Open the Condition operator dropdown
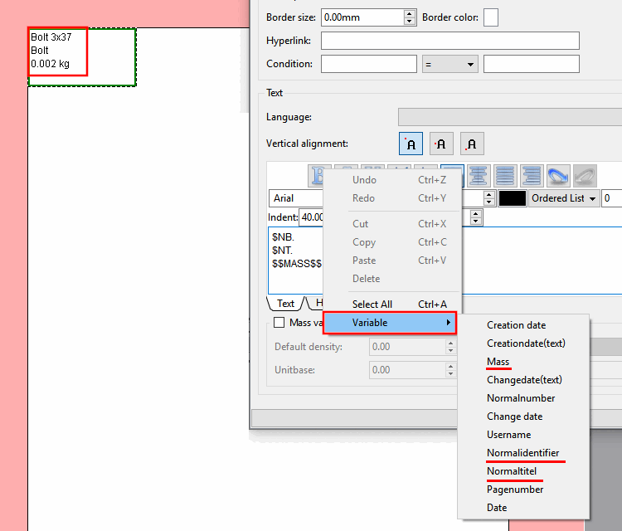622x531 pixels. [449, 64]
